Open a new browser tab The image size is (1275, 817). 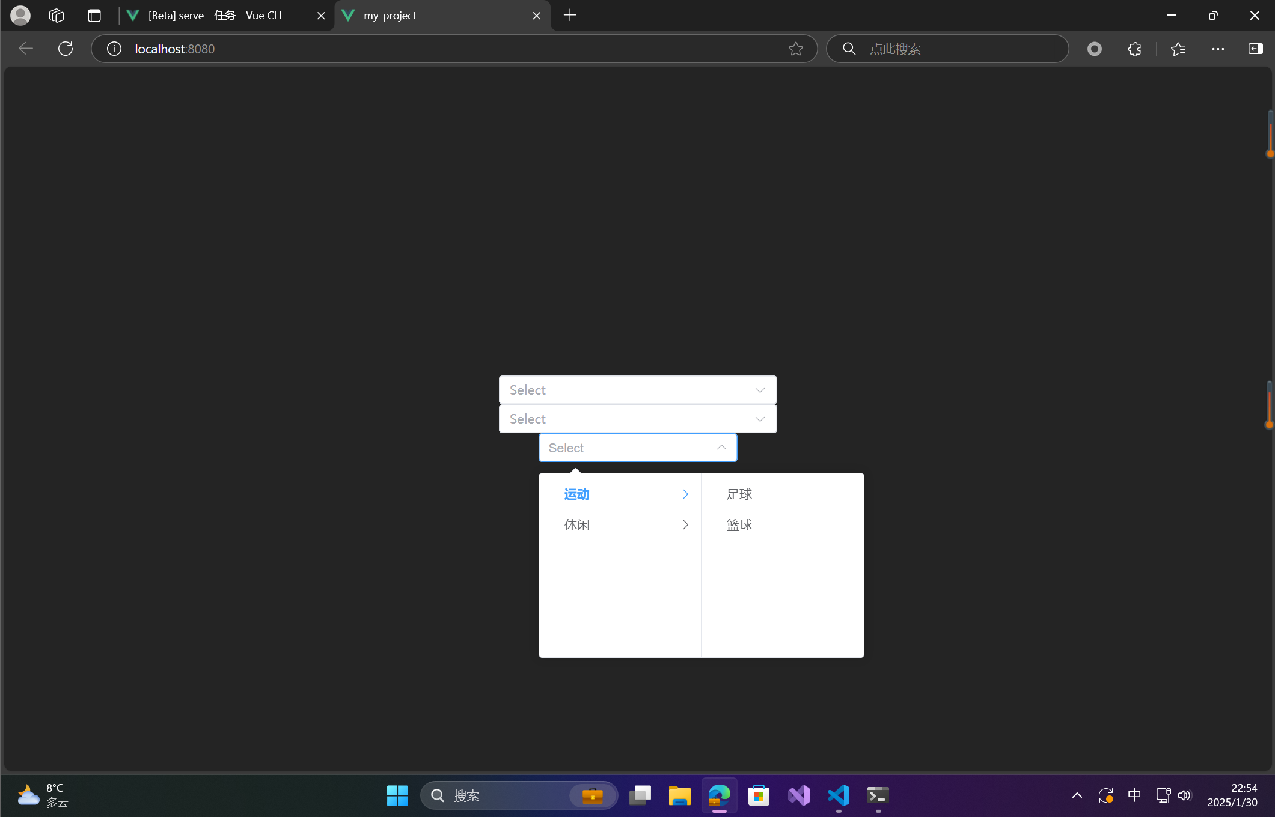(x=570, y=16)
